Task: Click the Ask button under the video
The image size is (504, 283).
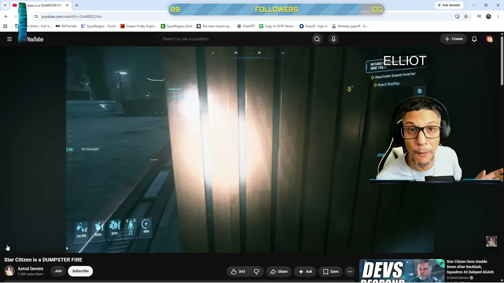Action: click(305, 272)
